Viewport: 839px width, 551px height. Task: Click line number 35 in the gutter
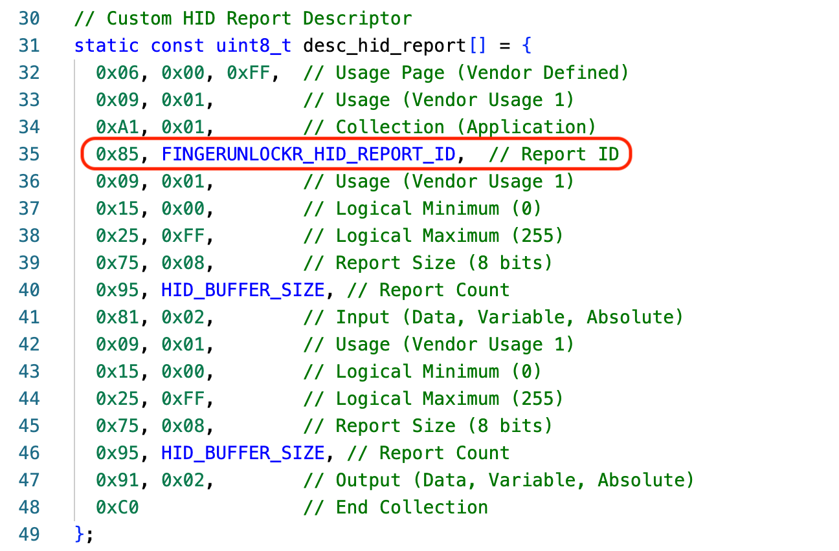tap(29, 154)
